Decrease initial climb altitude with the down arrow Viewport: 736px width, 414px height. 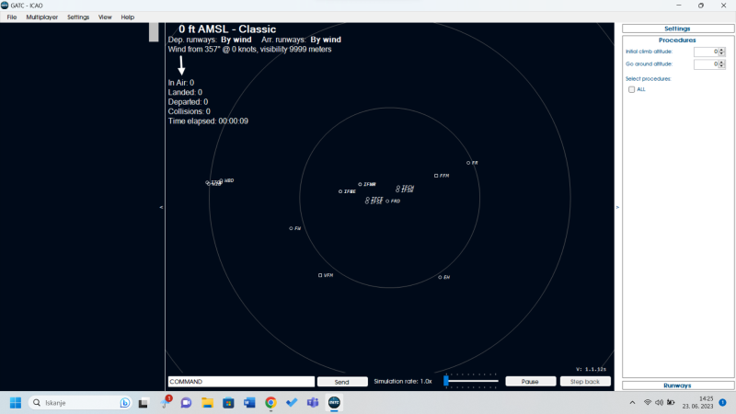(x=722, y=53)
